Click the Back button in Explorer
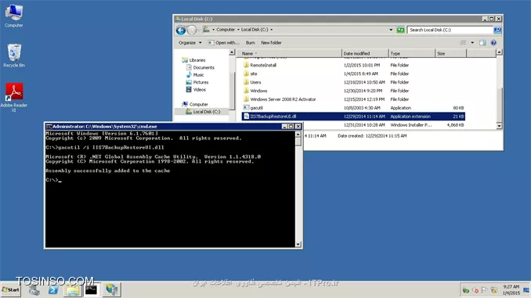Image resolution: width=531 pixels, height=298 pixels. [x=181, y=30]
